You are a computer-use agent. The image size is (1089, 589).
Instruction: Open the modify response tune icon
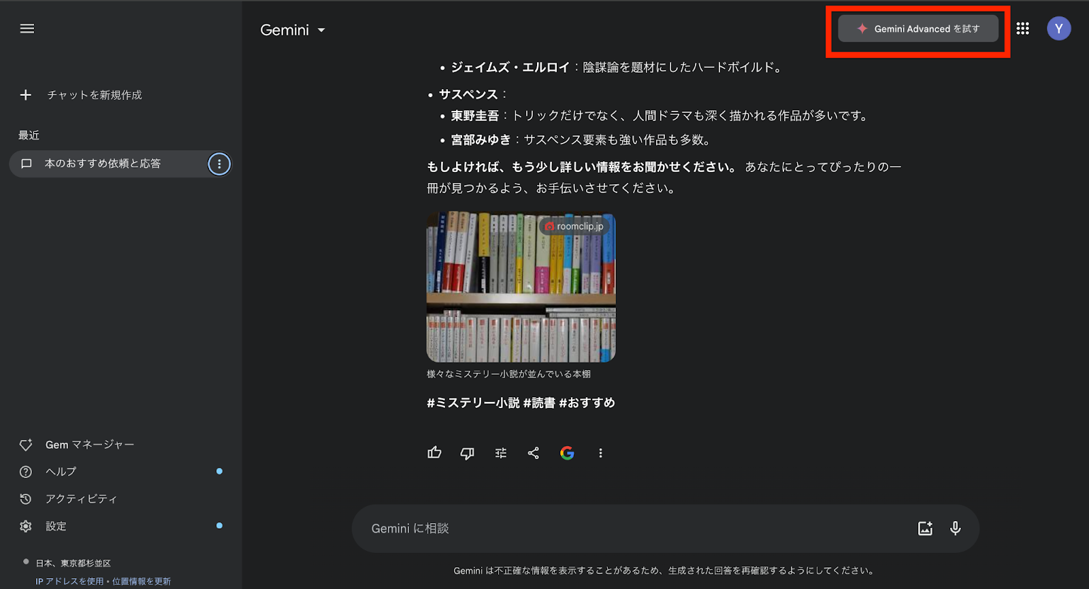coord(501,453)
